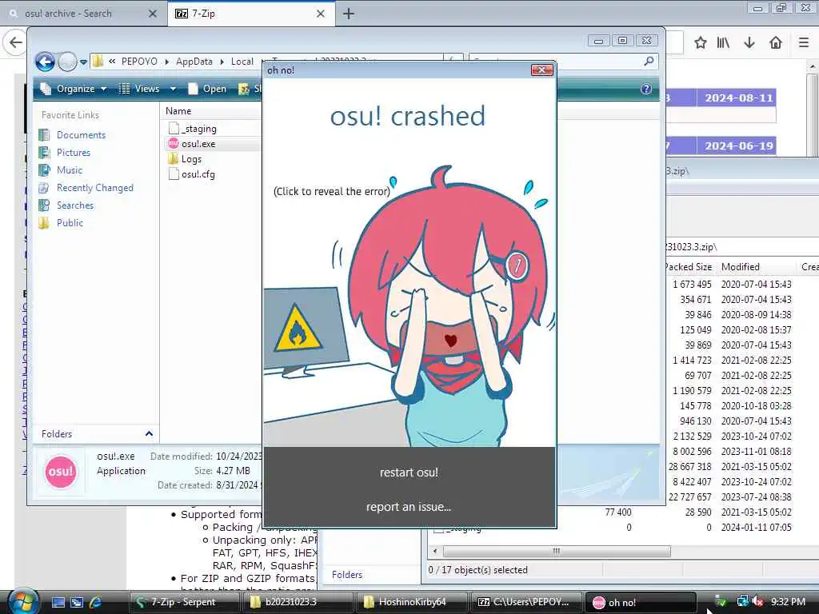Open the recent pages dropdown arrow in Explorer
This screenshot has width=819, height=614.
click(83, 62)
